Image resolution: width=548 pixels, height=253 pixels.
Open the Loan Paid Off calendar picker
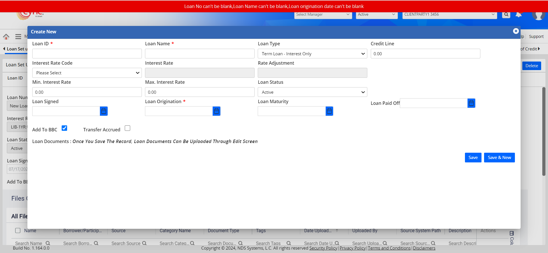point(471,103)
